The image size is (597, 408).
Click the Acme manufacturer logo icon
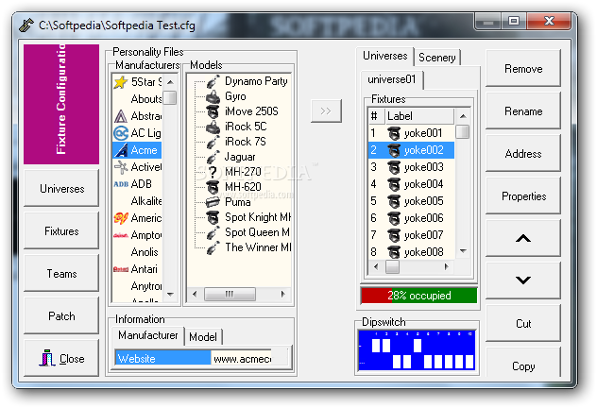(x=120, y=150)
